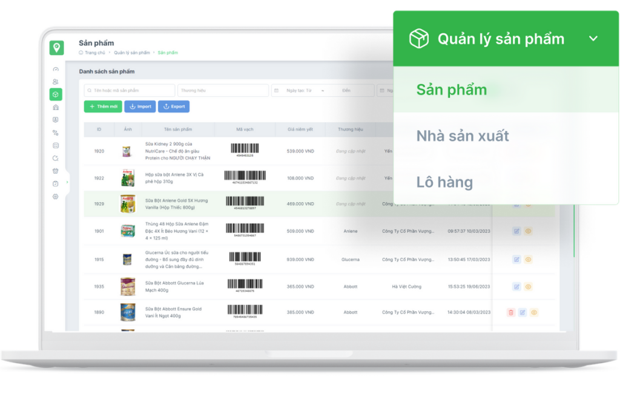
Task: Edit the Glucerna product row 1915
Action: [x=516, y=260]
